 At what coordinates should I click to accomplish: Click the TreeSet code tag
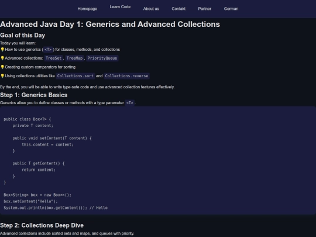[53, 59]
